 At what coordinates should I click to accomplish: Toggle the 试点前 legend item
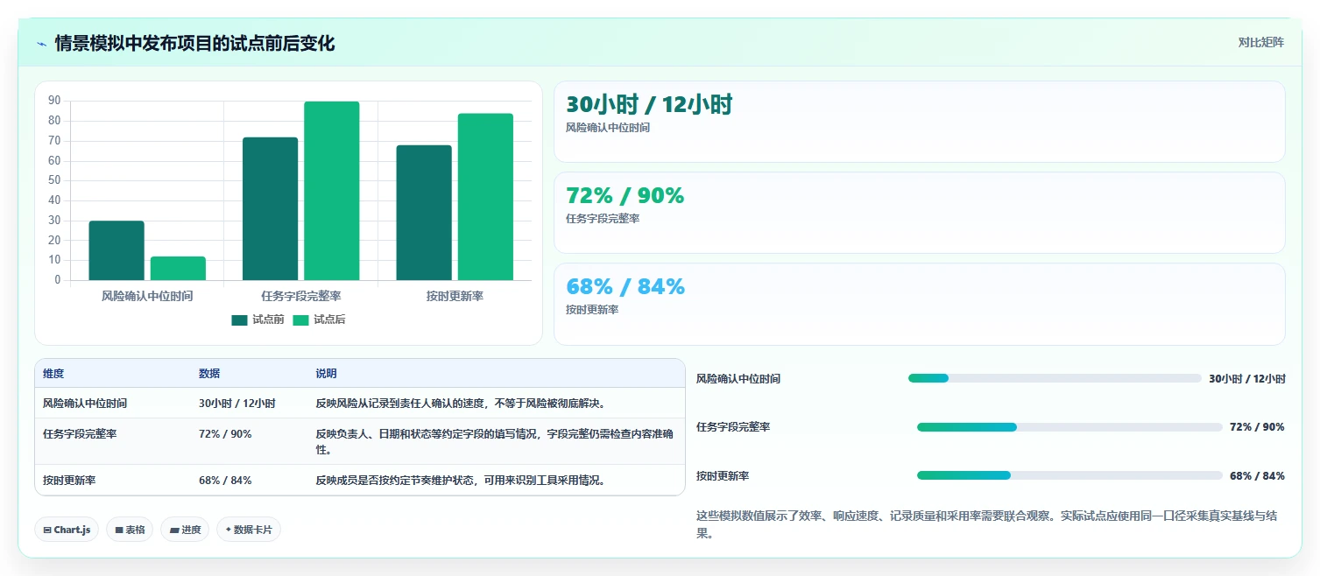[258, 320]
